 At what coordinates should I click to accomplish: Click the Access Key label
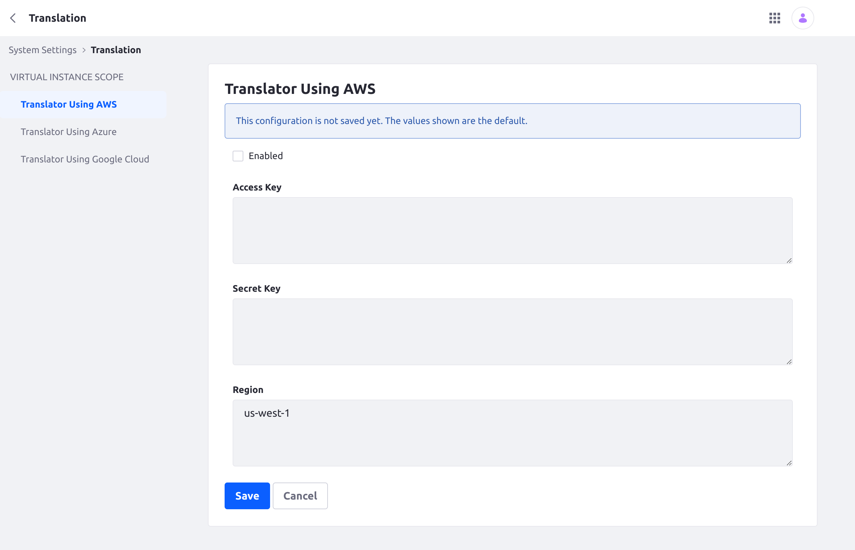(257, 187)
